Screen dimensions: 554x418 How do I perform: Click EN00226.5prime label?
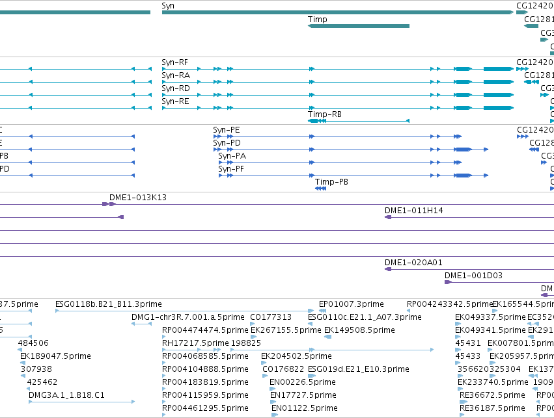point(303,382)
